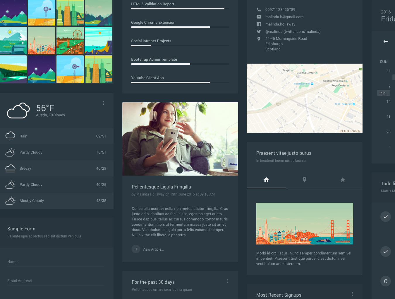
Task: Open 'For the past 30 days' options menu
Action: pyautogui.click(x=228, y=281)
